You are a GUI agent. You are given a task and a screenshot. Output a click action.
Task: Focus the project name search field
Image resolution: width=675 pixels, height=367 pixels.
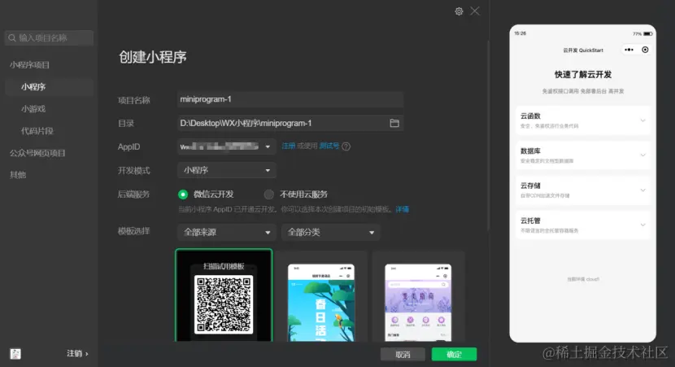49,38
